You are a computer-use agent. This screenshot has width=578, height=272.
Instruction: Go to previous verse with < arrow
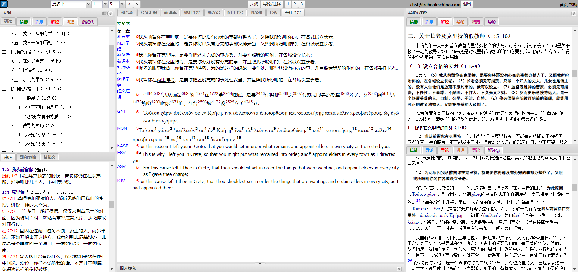(129, 4)
